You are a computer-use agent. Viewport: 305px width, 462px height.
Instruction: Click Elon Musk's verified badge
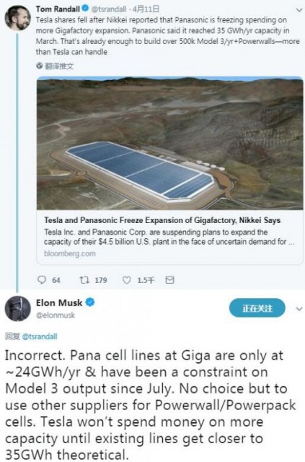[x=90, y=302]
